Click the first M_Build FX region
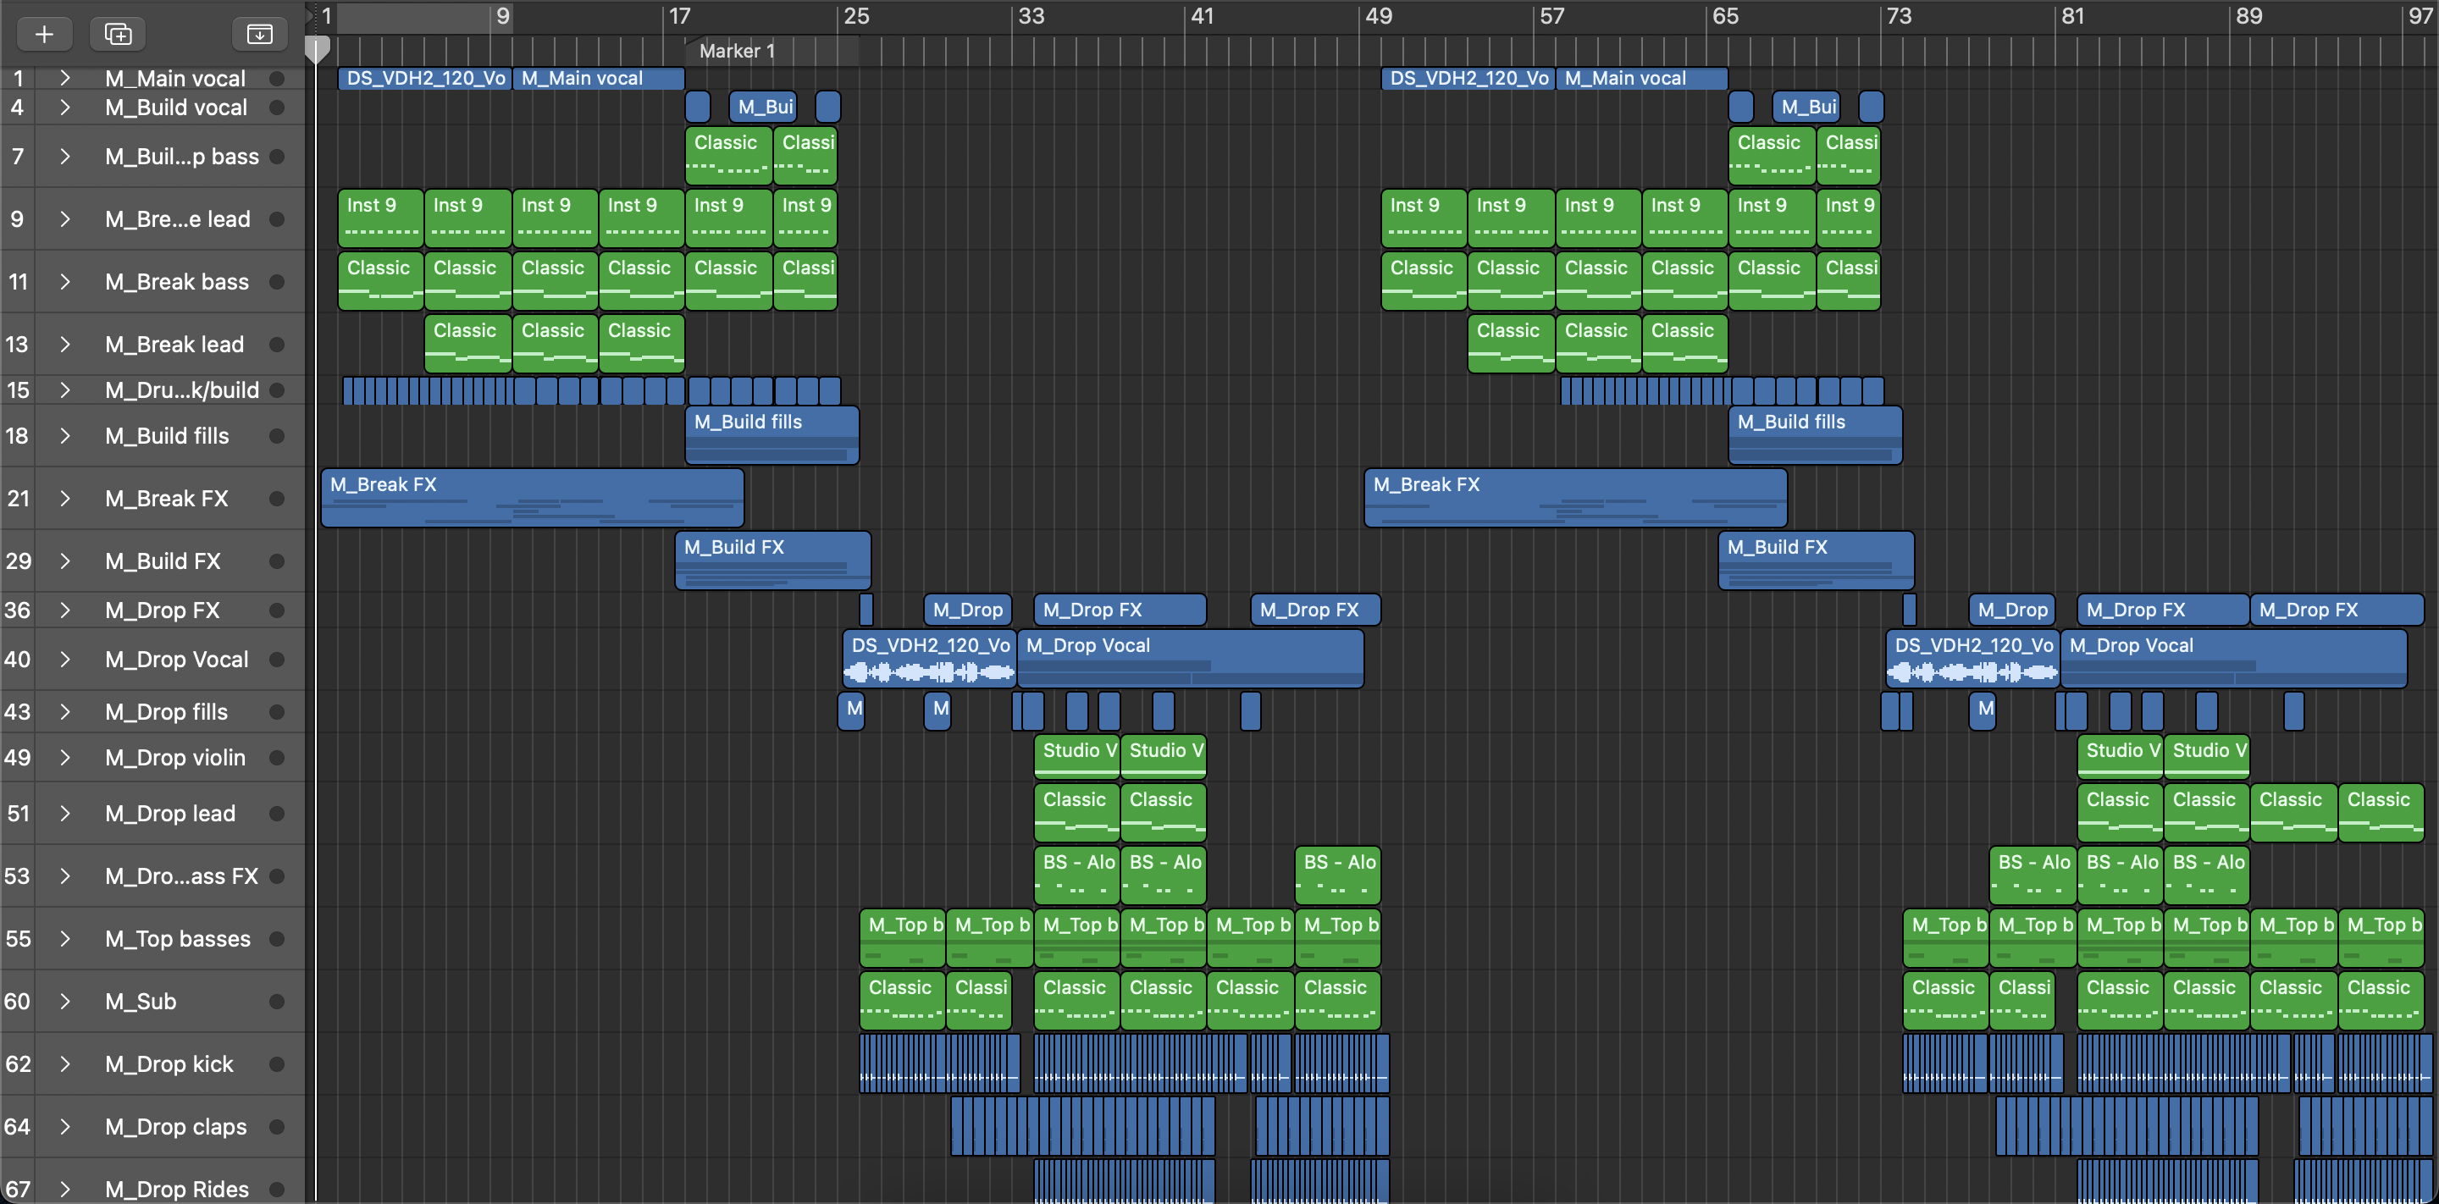The width and height of the screenshot is (2439, 1204). pyautogui.click(x=772, y=561)
